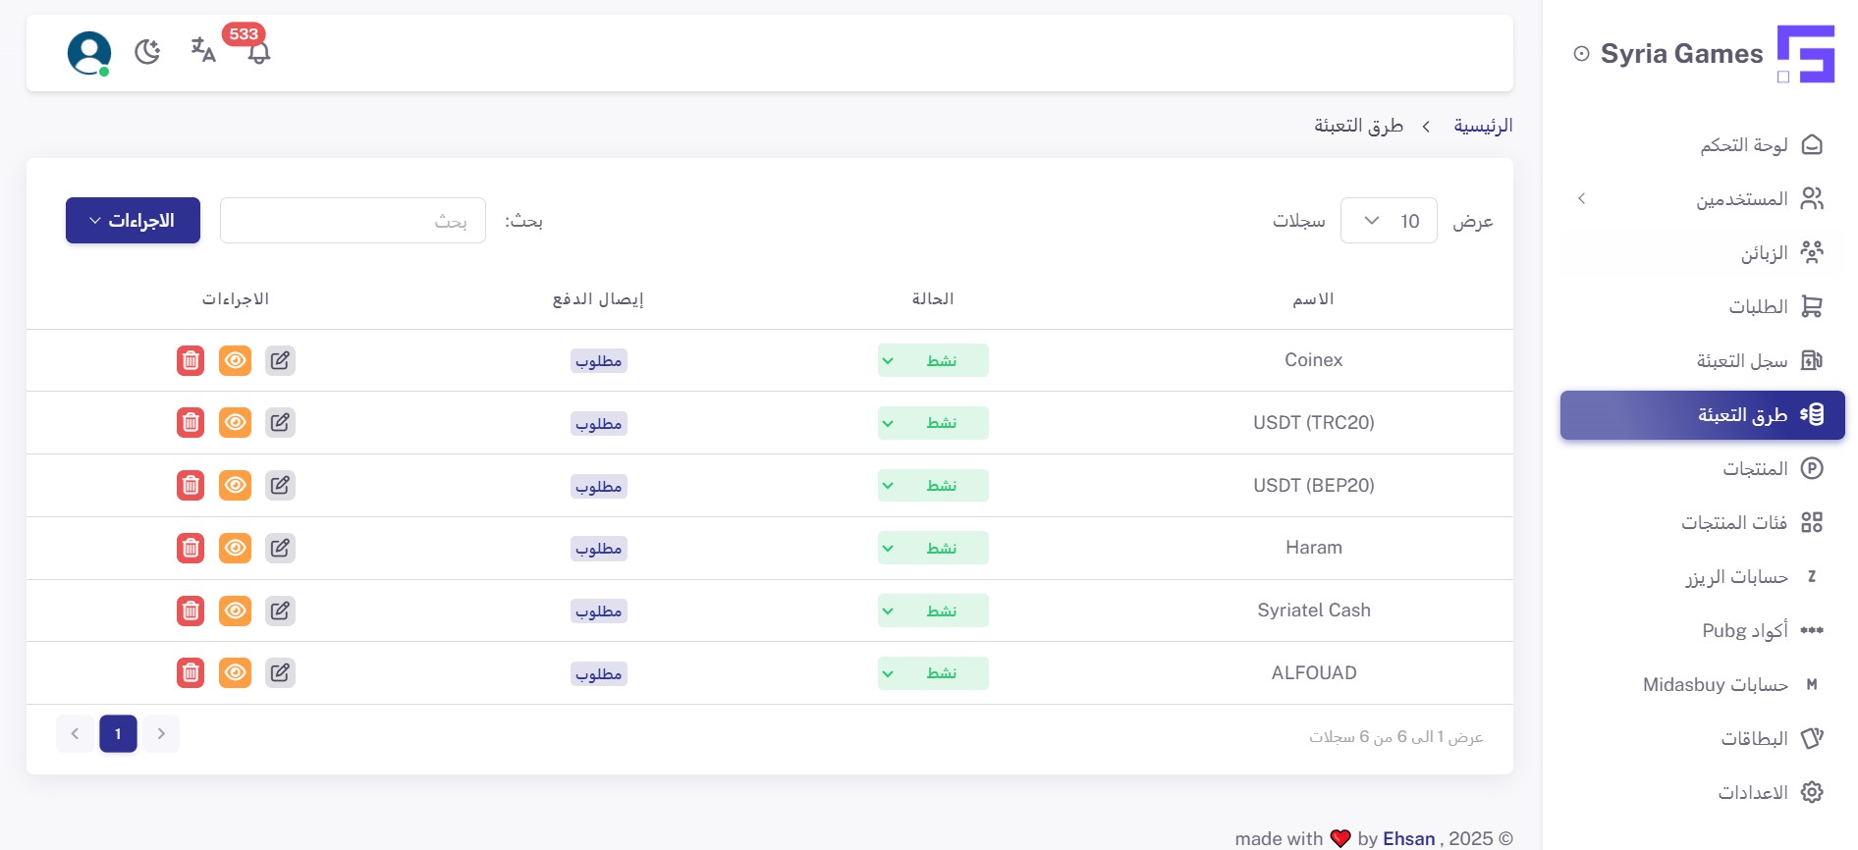Delete the Coinex payment method

191,360
